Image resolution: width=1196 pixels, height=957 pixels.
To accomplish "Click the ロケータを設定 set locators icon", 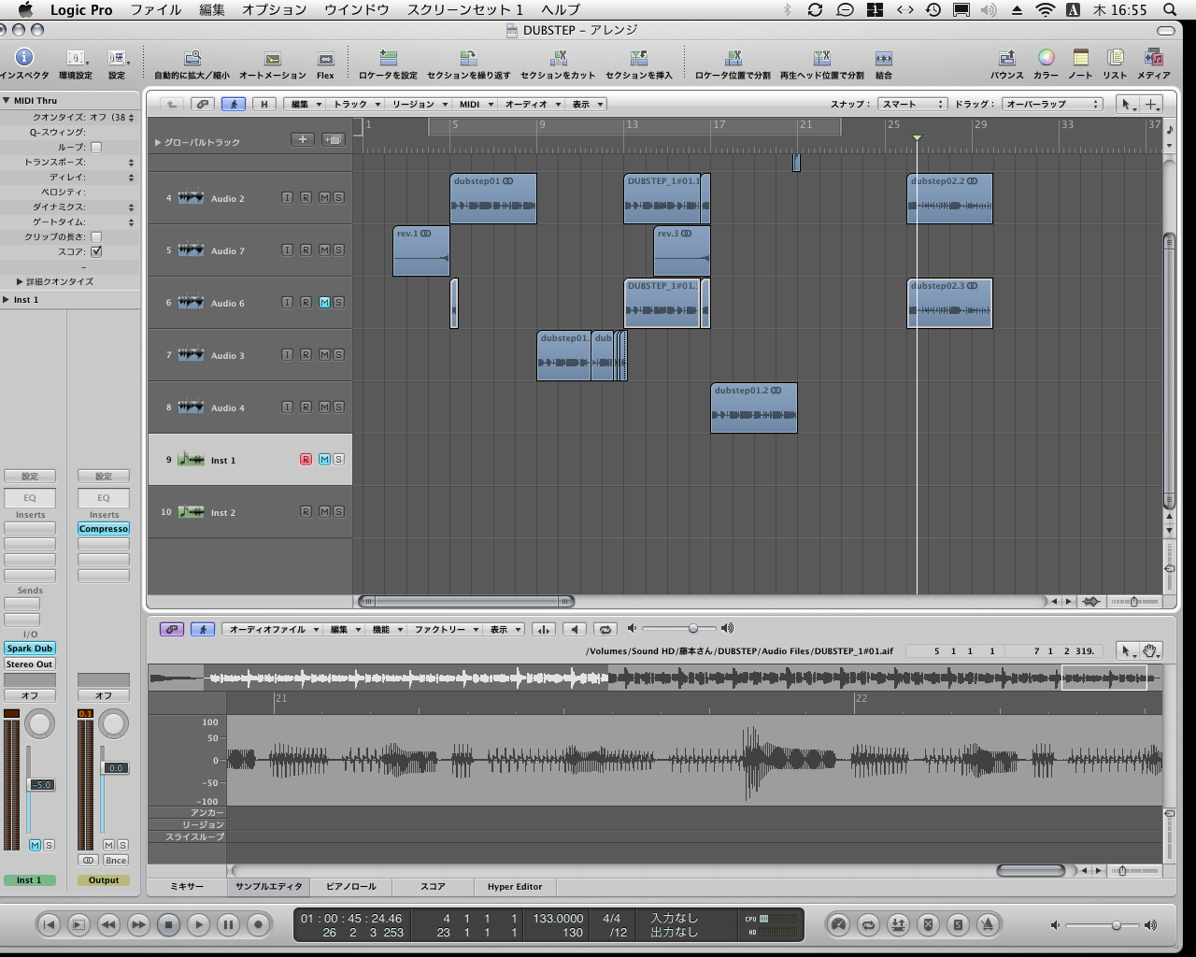I will pos(389,58).
